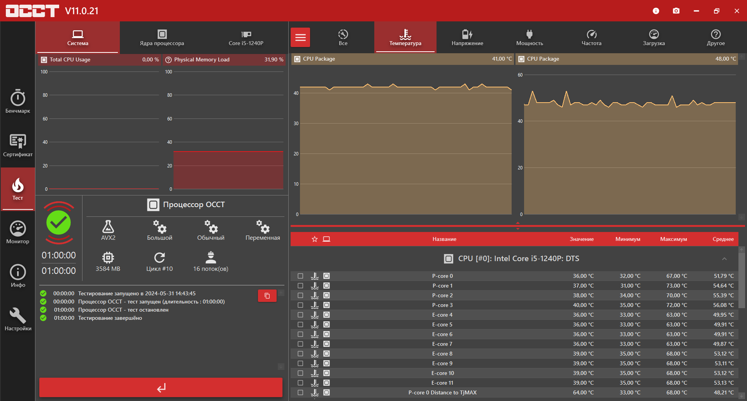This screenshot has height=401, width=747.
Task: Click the favorites star column icon
Action: 315,239
